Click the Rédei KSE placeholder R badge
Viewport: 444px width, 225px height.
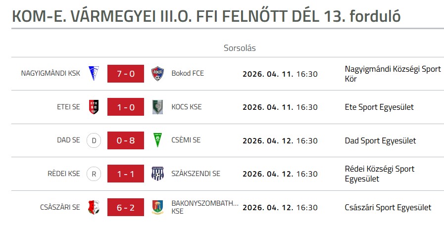[x=94, y=174]
